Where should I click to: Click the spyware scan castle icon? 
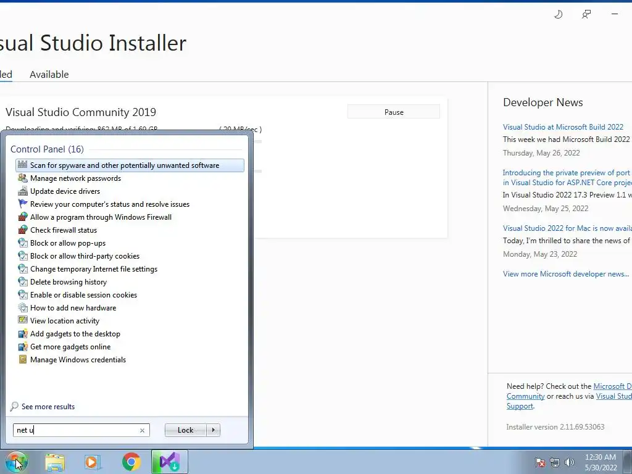coord(23,165)
